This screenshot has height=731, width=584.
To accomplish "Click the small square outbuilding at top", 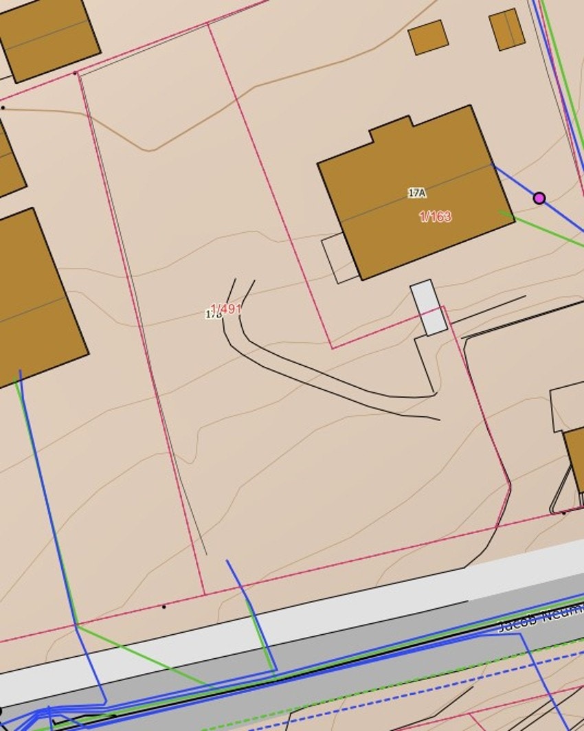I will (428, 37).
